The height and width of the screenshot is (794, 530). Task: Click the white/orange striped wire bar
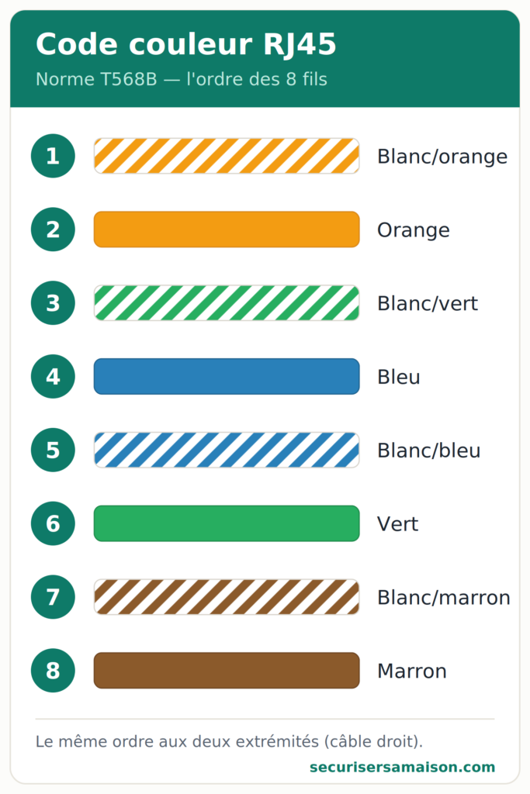[x=227, y=156]
